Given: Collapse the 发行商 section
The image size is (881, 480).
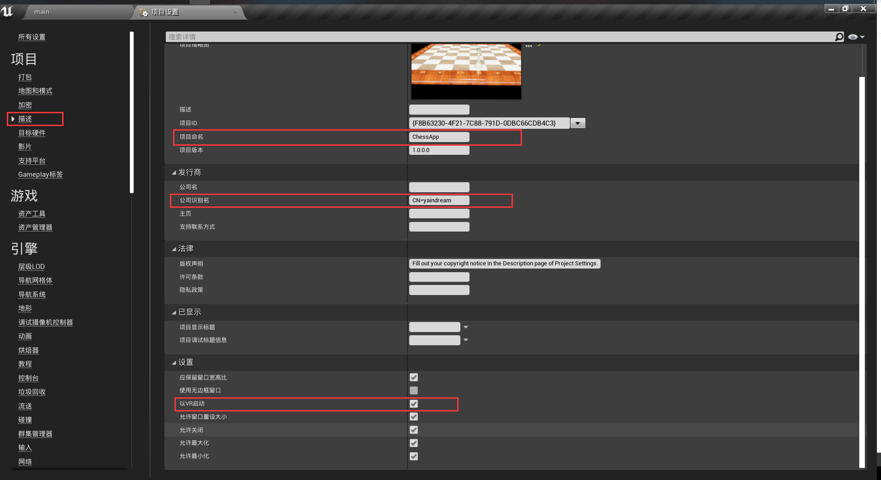Looking at the screenshot, I should click(174, 173).
